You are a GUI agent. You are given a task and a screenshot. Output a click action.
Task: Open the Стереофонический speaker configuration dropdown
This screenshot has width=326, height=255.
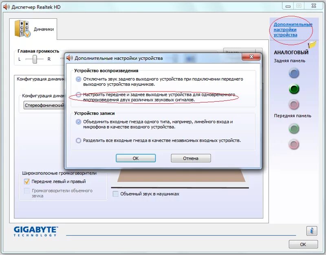tap(44, 105)
